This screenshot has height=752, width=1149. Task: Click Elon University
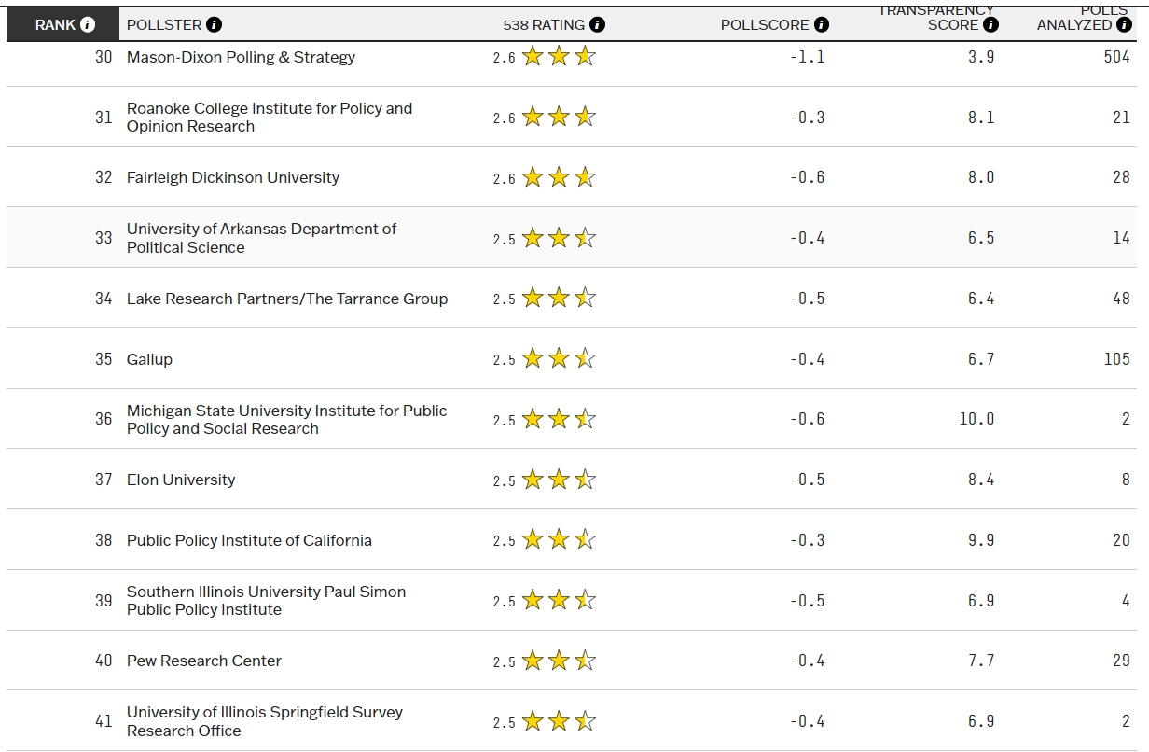[181, 480]
